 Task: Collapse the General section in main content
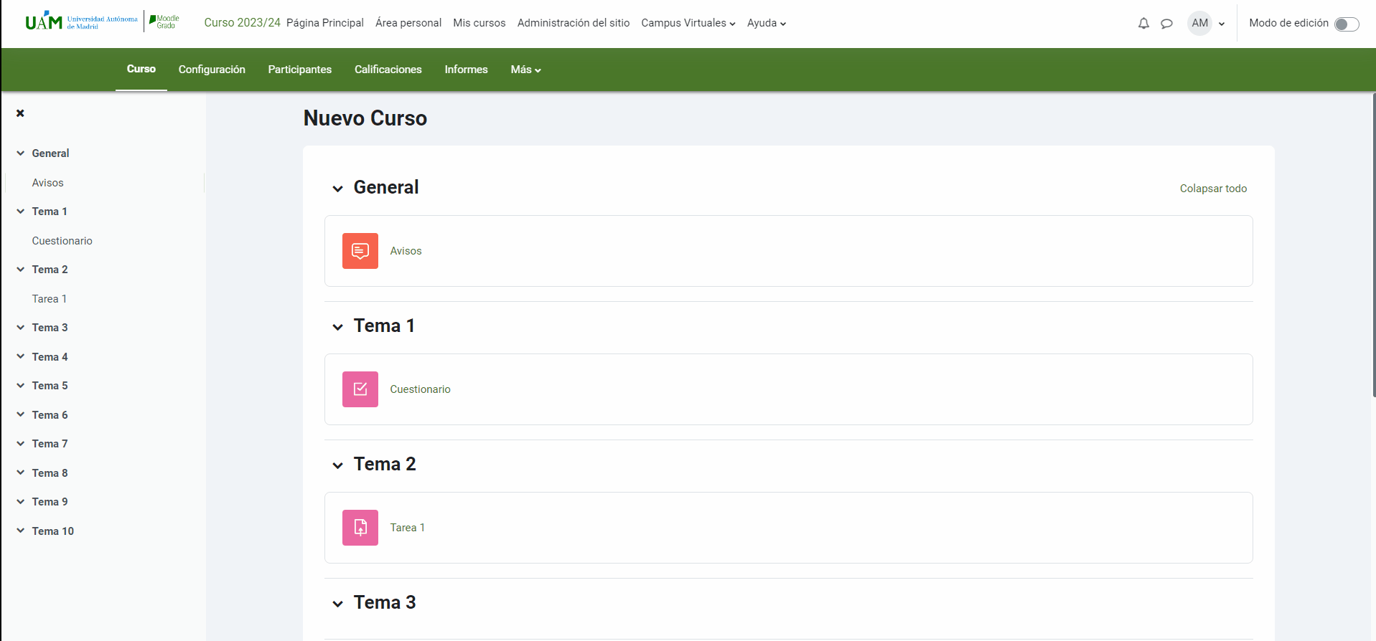click(x=337, y=189)
